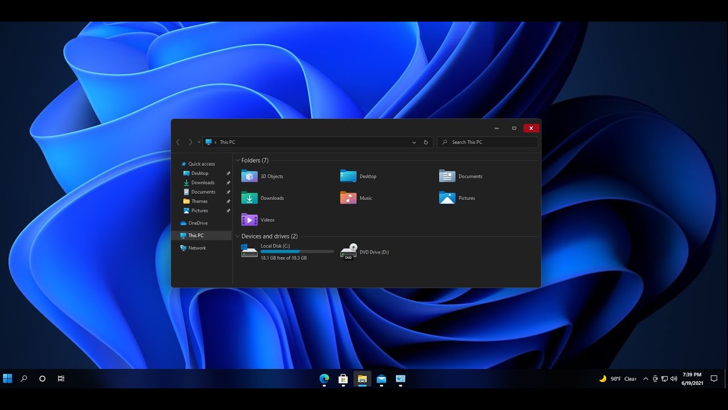Minimize the File Explorer window
The image size is (728, 410).
coord(497,128)
